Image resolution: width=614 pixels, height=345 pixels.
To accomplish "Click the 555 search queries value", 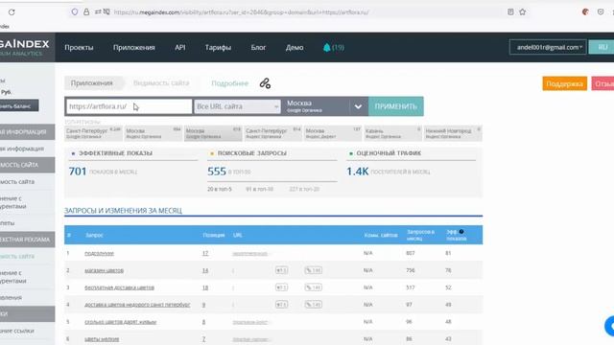I will (217, 172).
